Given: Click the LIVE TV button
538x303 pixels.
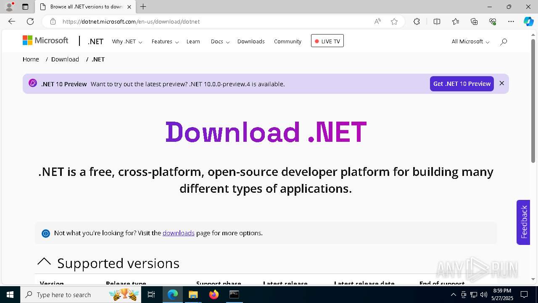Looking at the screenshot, I should (x=327, y=41).
